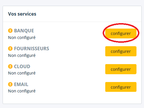Click the warning icon beside CLOUD
The height and width of the screenshot is (108, 144).
[x=10, y=66]
